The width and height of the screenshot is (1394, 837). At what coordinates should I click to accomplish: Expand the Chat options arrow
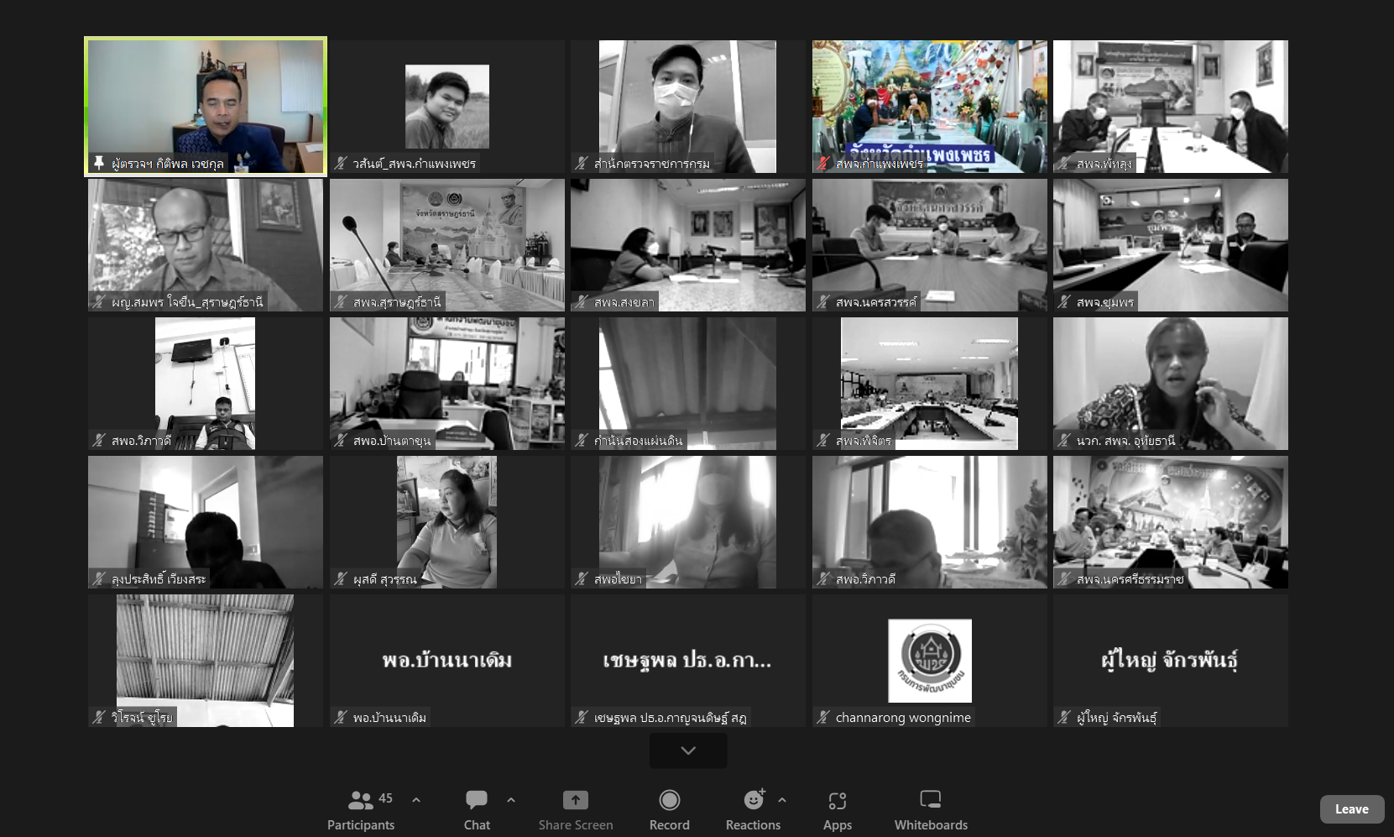511,800
